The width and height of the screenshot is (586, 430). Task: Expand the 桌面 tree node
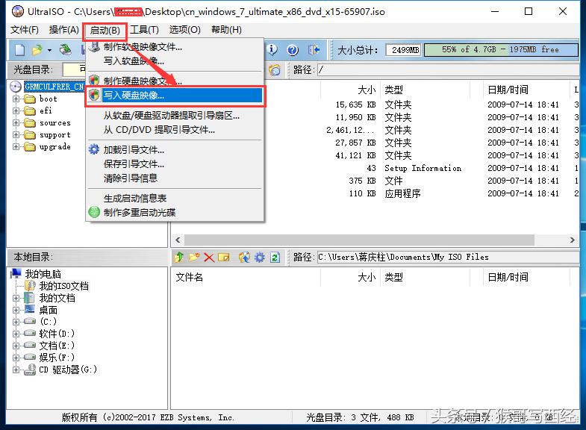pyautogui.click(x=16, y=310)
